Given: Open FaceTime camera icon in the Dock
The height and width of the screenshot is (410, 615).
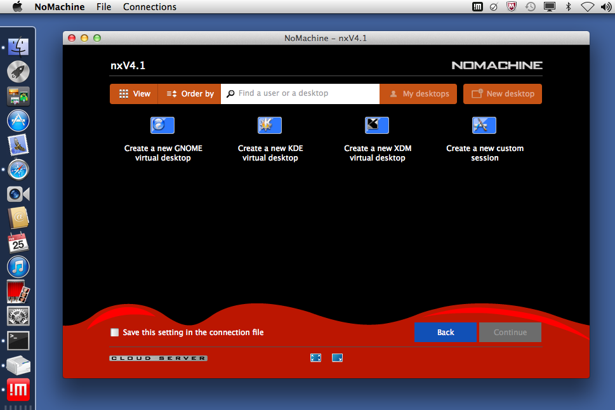Looking at the screenshot, I should click(18, 194).
